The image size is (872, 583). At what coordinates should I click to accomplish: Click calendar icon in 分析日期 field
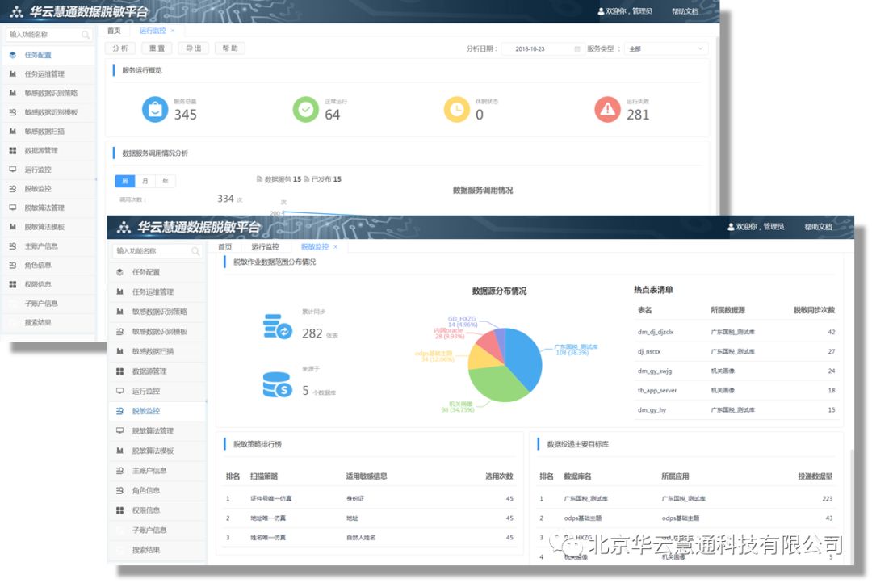[576, 49]
